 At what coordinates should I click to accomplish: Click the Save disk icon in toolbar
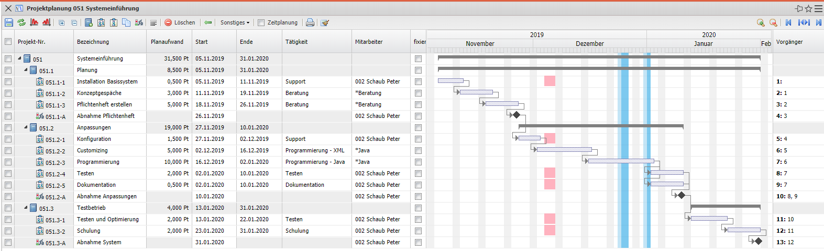(9, 22)
